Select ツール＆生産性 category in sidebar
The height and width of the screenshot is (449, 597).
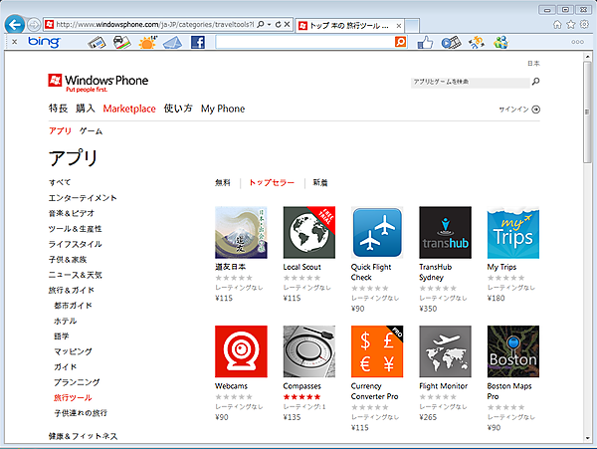pos(75,229)
